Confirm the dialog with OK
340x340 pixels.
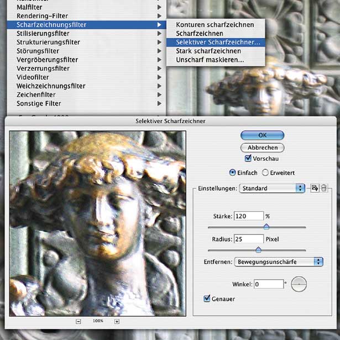click(262, 135)
